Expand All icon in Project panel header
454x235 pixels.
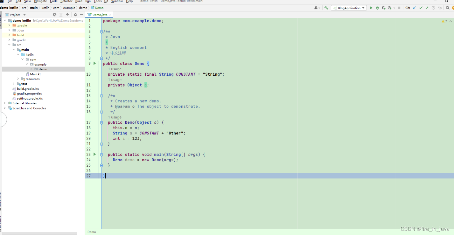click(x=61, y=15)
